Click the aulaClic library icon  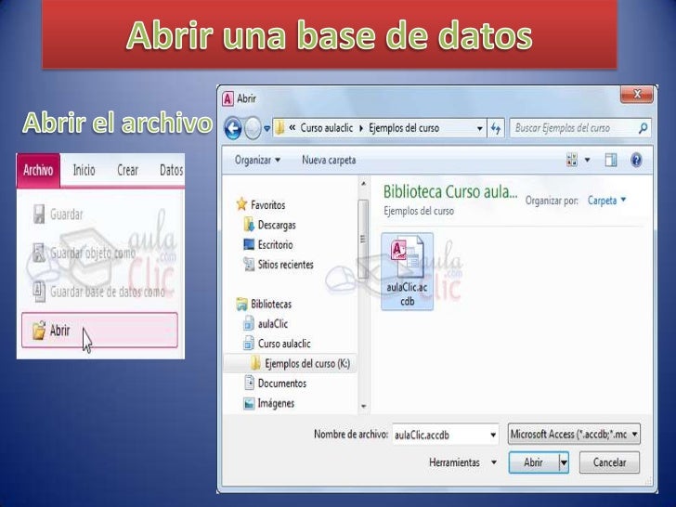(249, 323)
